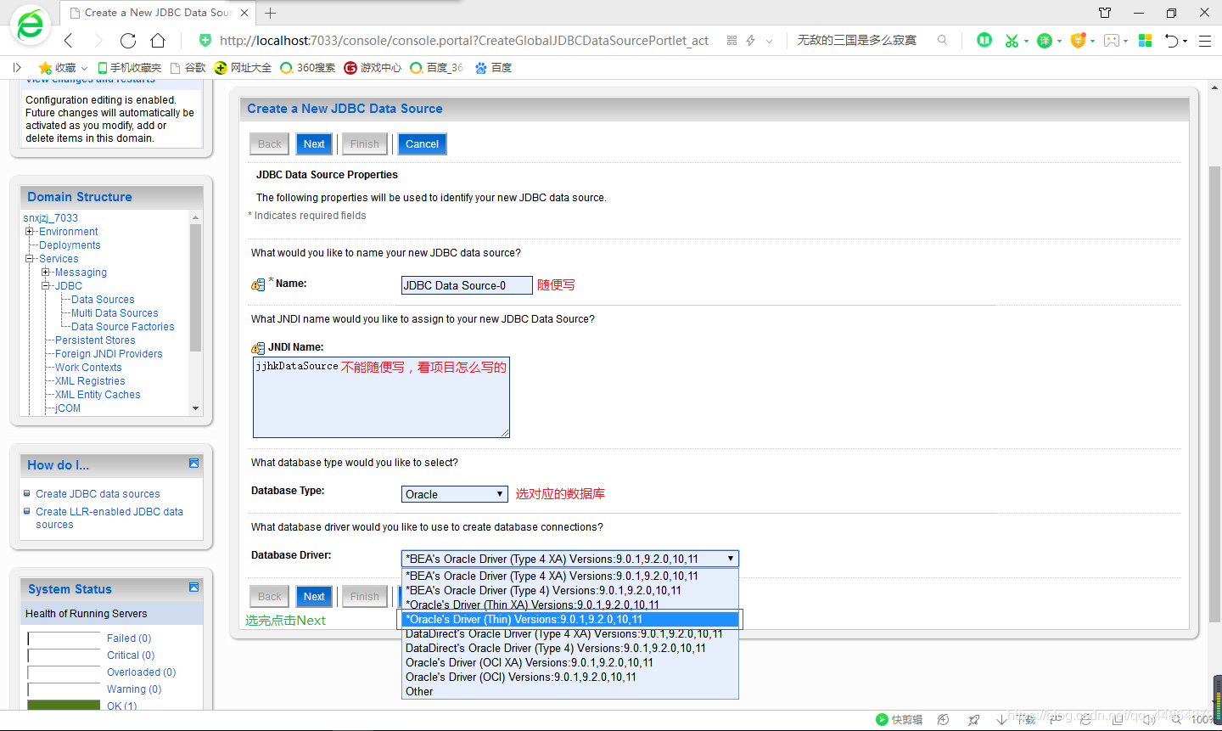Select DataDirect's Oracle Driver (Type 4) option
Image resolution: width=1222 pixels, height=731 pixels.
pos(570,648)
